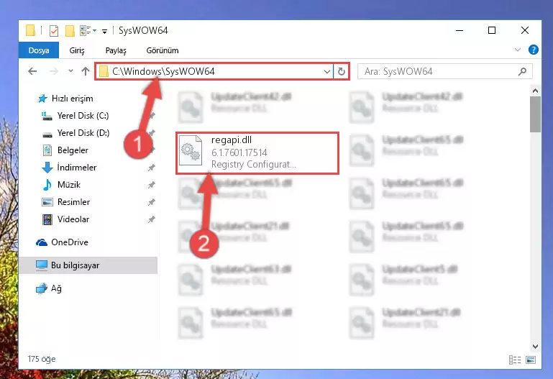This screenshot has width=553, height=379.
Task: Open Customize Quick Access Toolbar dropdown
Action: 105,32
